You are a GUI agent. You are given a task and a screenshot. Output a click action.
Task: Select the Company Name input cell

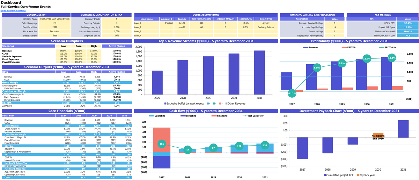55,19
